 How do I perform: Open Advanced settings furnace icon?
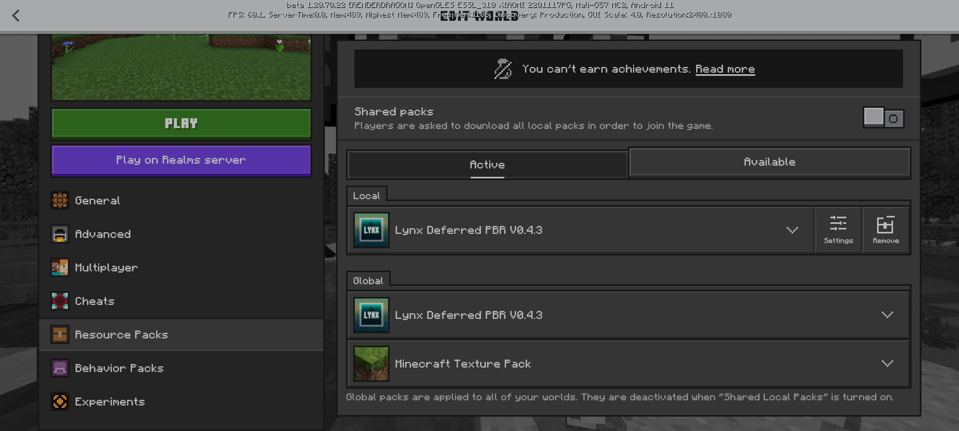click(x=60, y=234)
